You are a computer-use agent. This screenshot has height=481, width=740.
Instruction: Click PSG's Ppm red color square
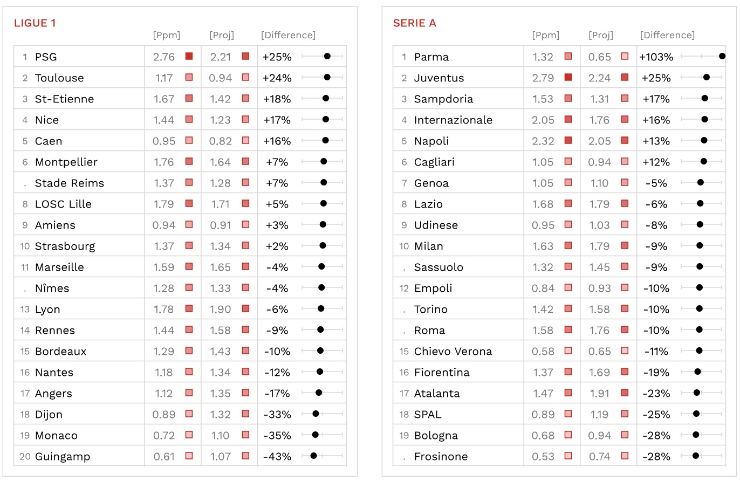[189, 56]
